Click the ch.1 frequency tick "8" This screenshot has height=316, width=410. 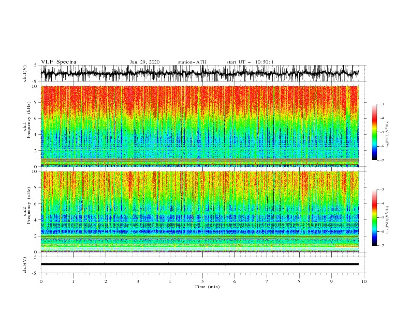point(36,102)
